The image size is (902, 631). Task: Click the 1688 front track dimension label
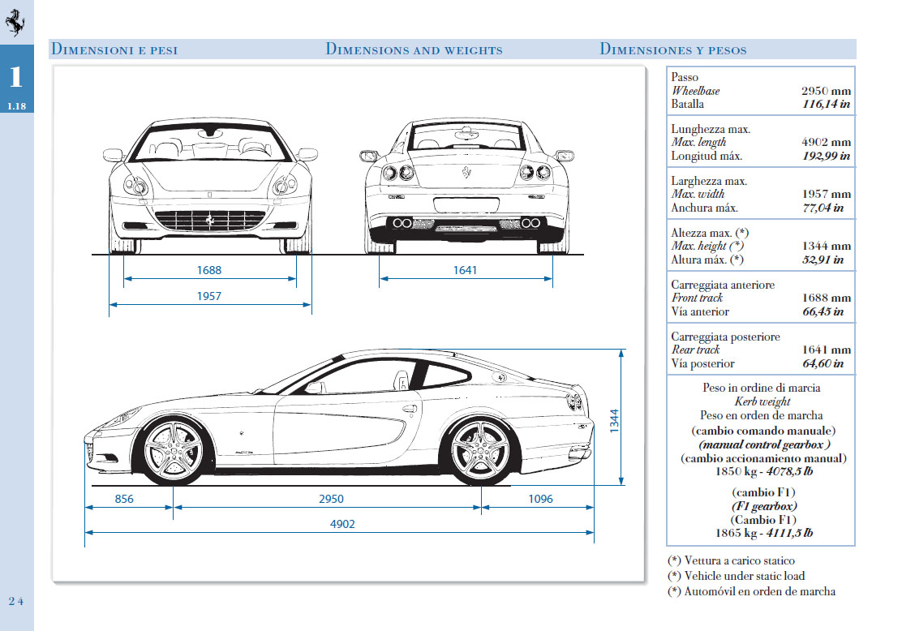(209, 271)
